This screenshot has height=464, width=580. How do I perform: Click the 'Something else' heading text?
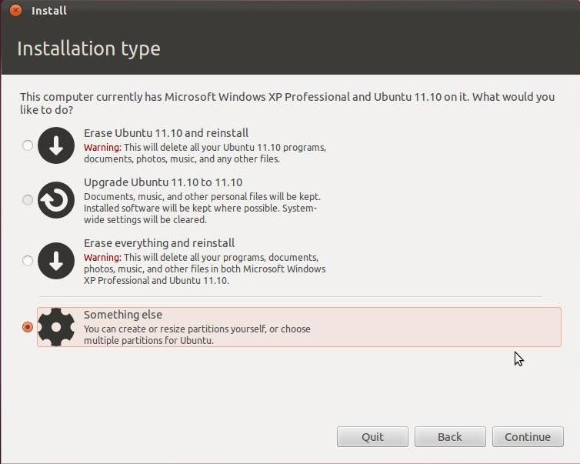point(123,315)
